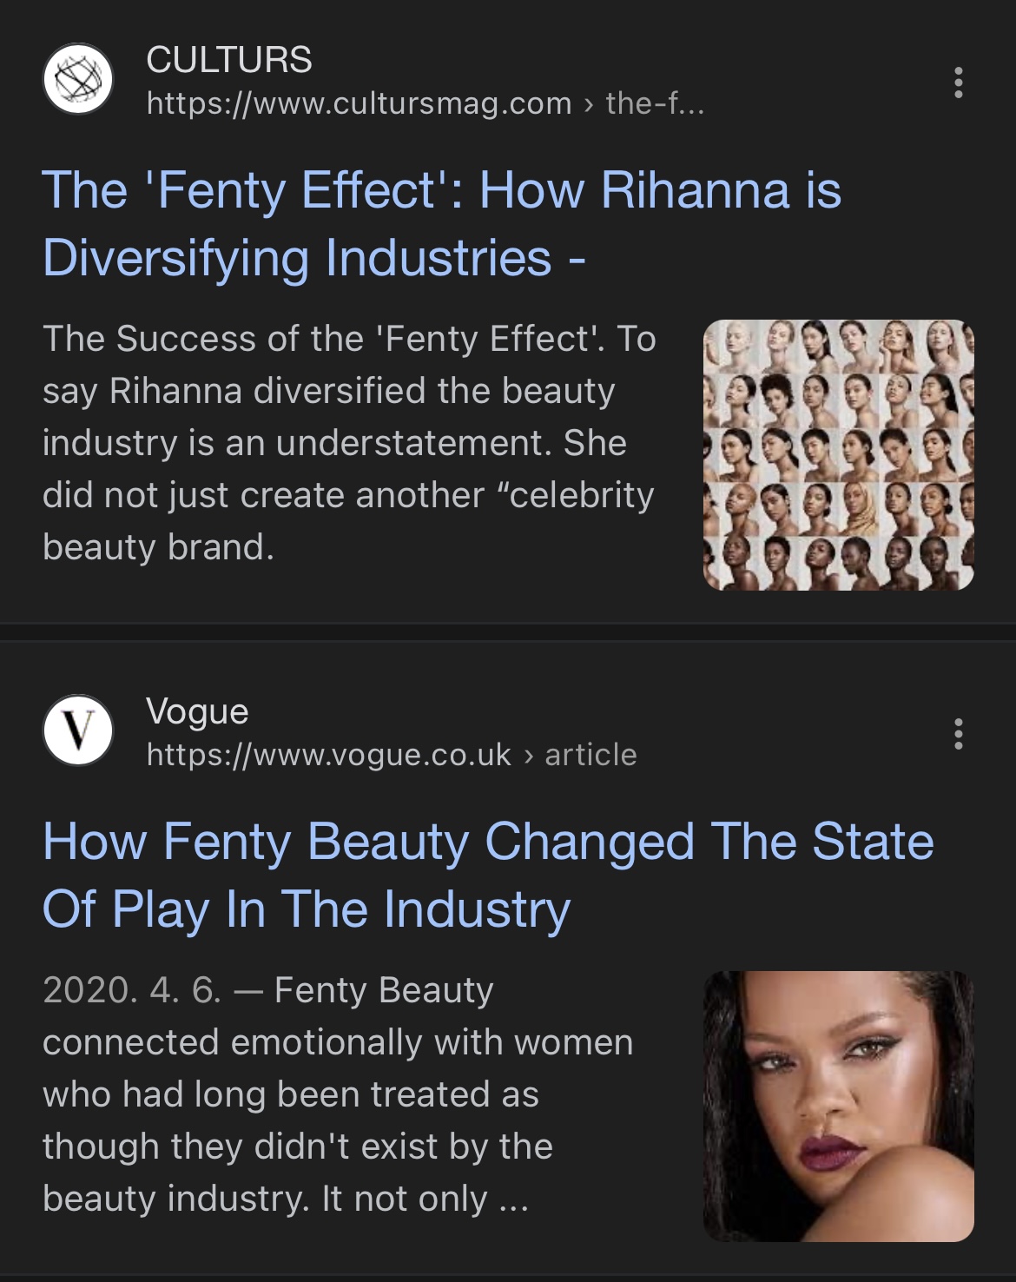Open the grid of model faces thumbnail
The image size is (1016, 1282).
(838, 455)
